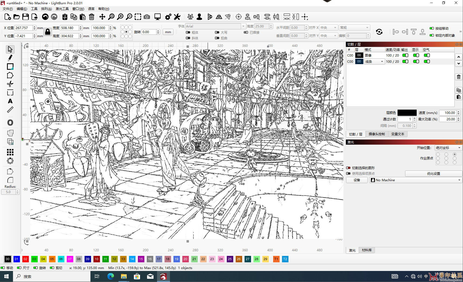This screenshot has width=463, height=282.
Task: Click the New file icon
Action: (8, 17)
